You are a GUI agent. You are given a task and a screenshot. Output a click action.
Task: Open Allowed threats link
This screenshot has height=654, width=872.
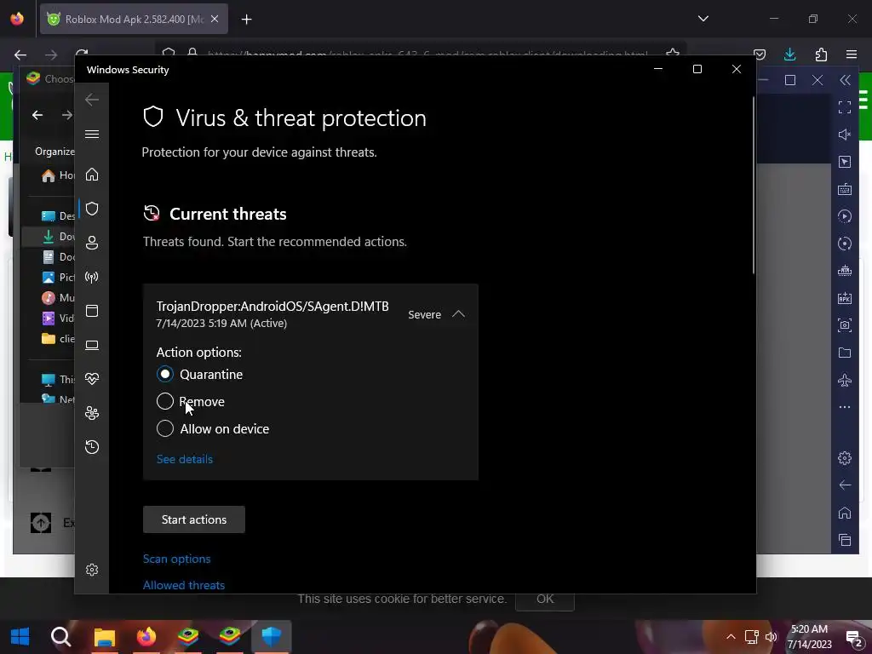[x=184, y=585]
